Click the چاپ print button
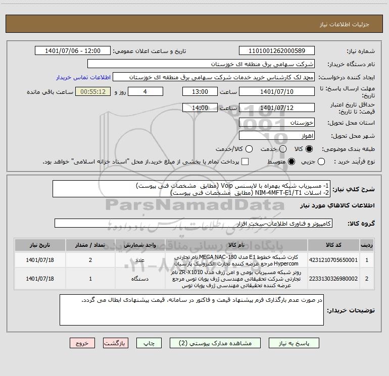The width and height of the screenshot is (389, 376). tap(149, 343)
